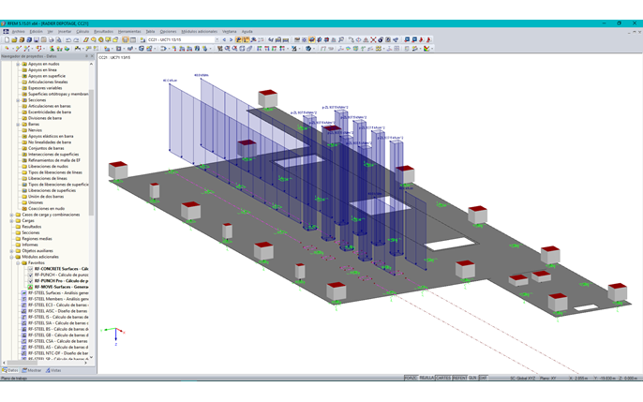The width and height of the screenshot is (643, 402).
Task: Click the Secciones folder icon under Resultados
Action: pos(18,232)
